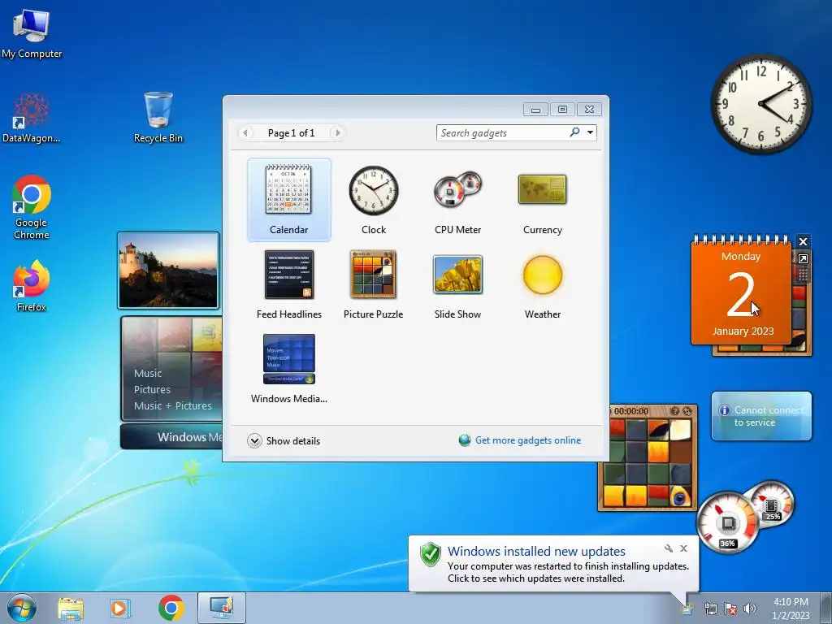Open Windows Explorer from taskbar
The width and height of the screenshot is (832, 624).
pyautogui.click(x=71, y=608)
